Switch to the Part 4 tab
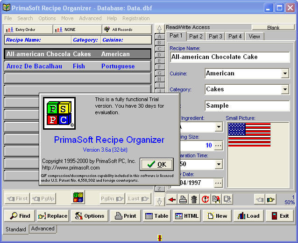This screenshot has height=243, width=298. [235, 37]
